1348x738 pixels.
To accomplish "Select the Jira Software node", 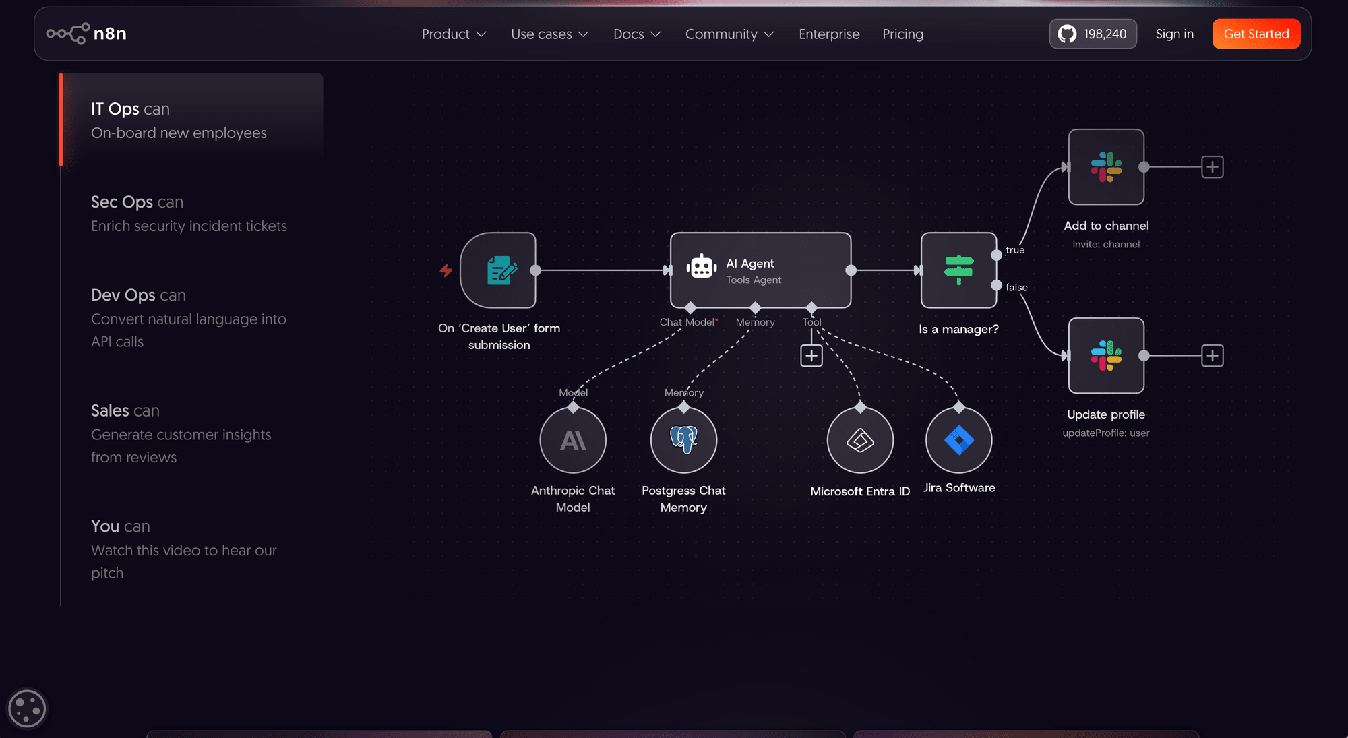I will click(x=959, y=440).
